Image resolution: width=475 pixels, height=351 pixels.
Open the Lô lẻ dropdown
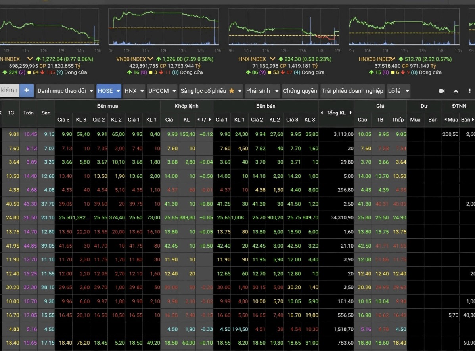coord(398,91)
